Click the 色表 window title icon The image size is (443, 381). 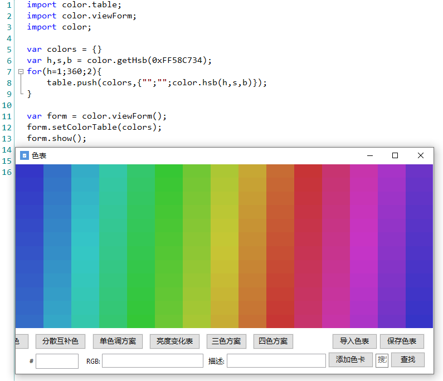tap(24, 155)
